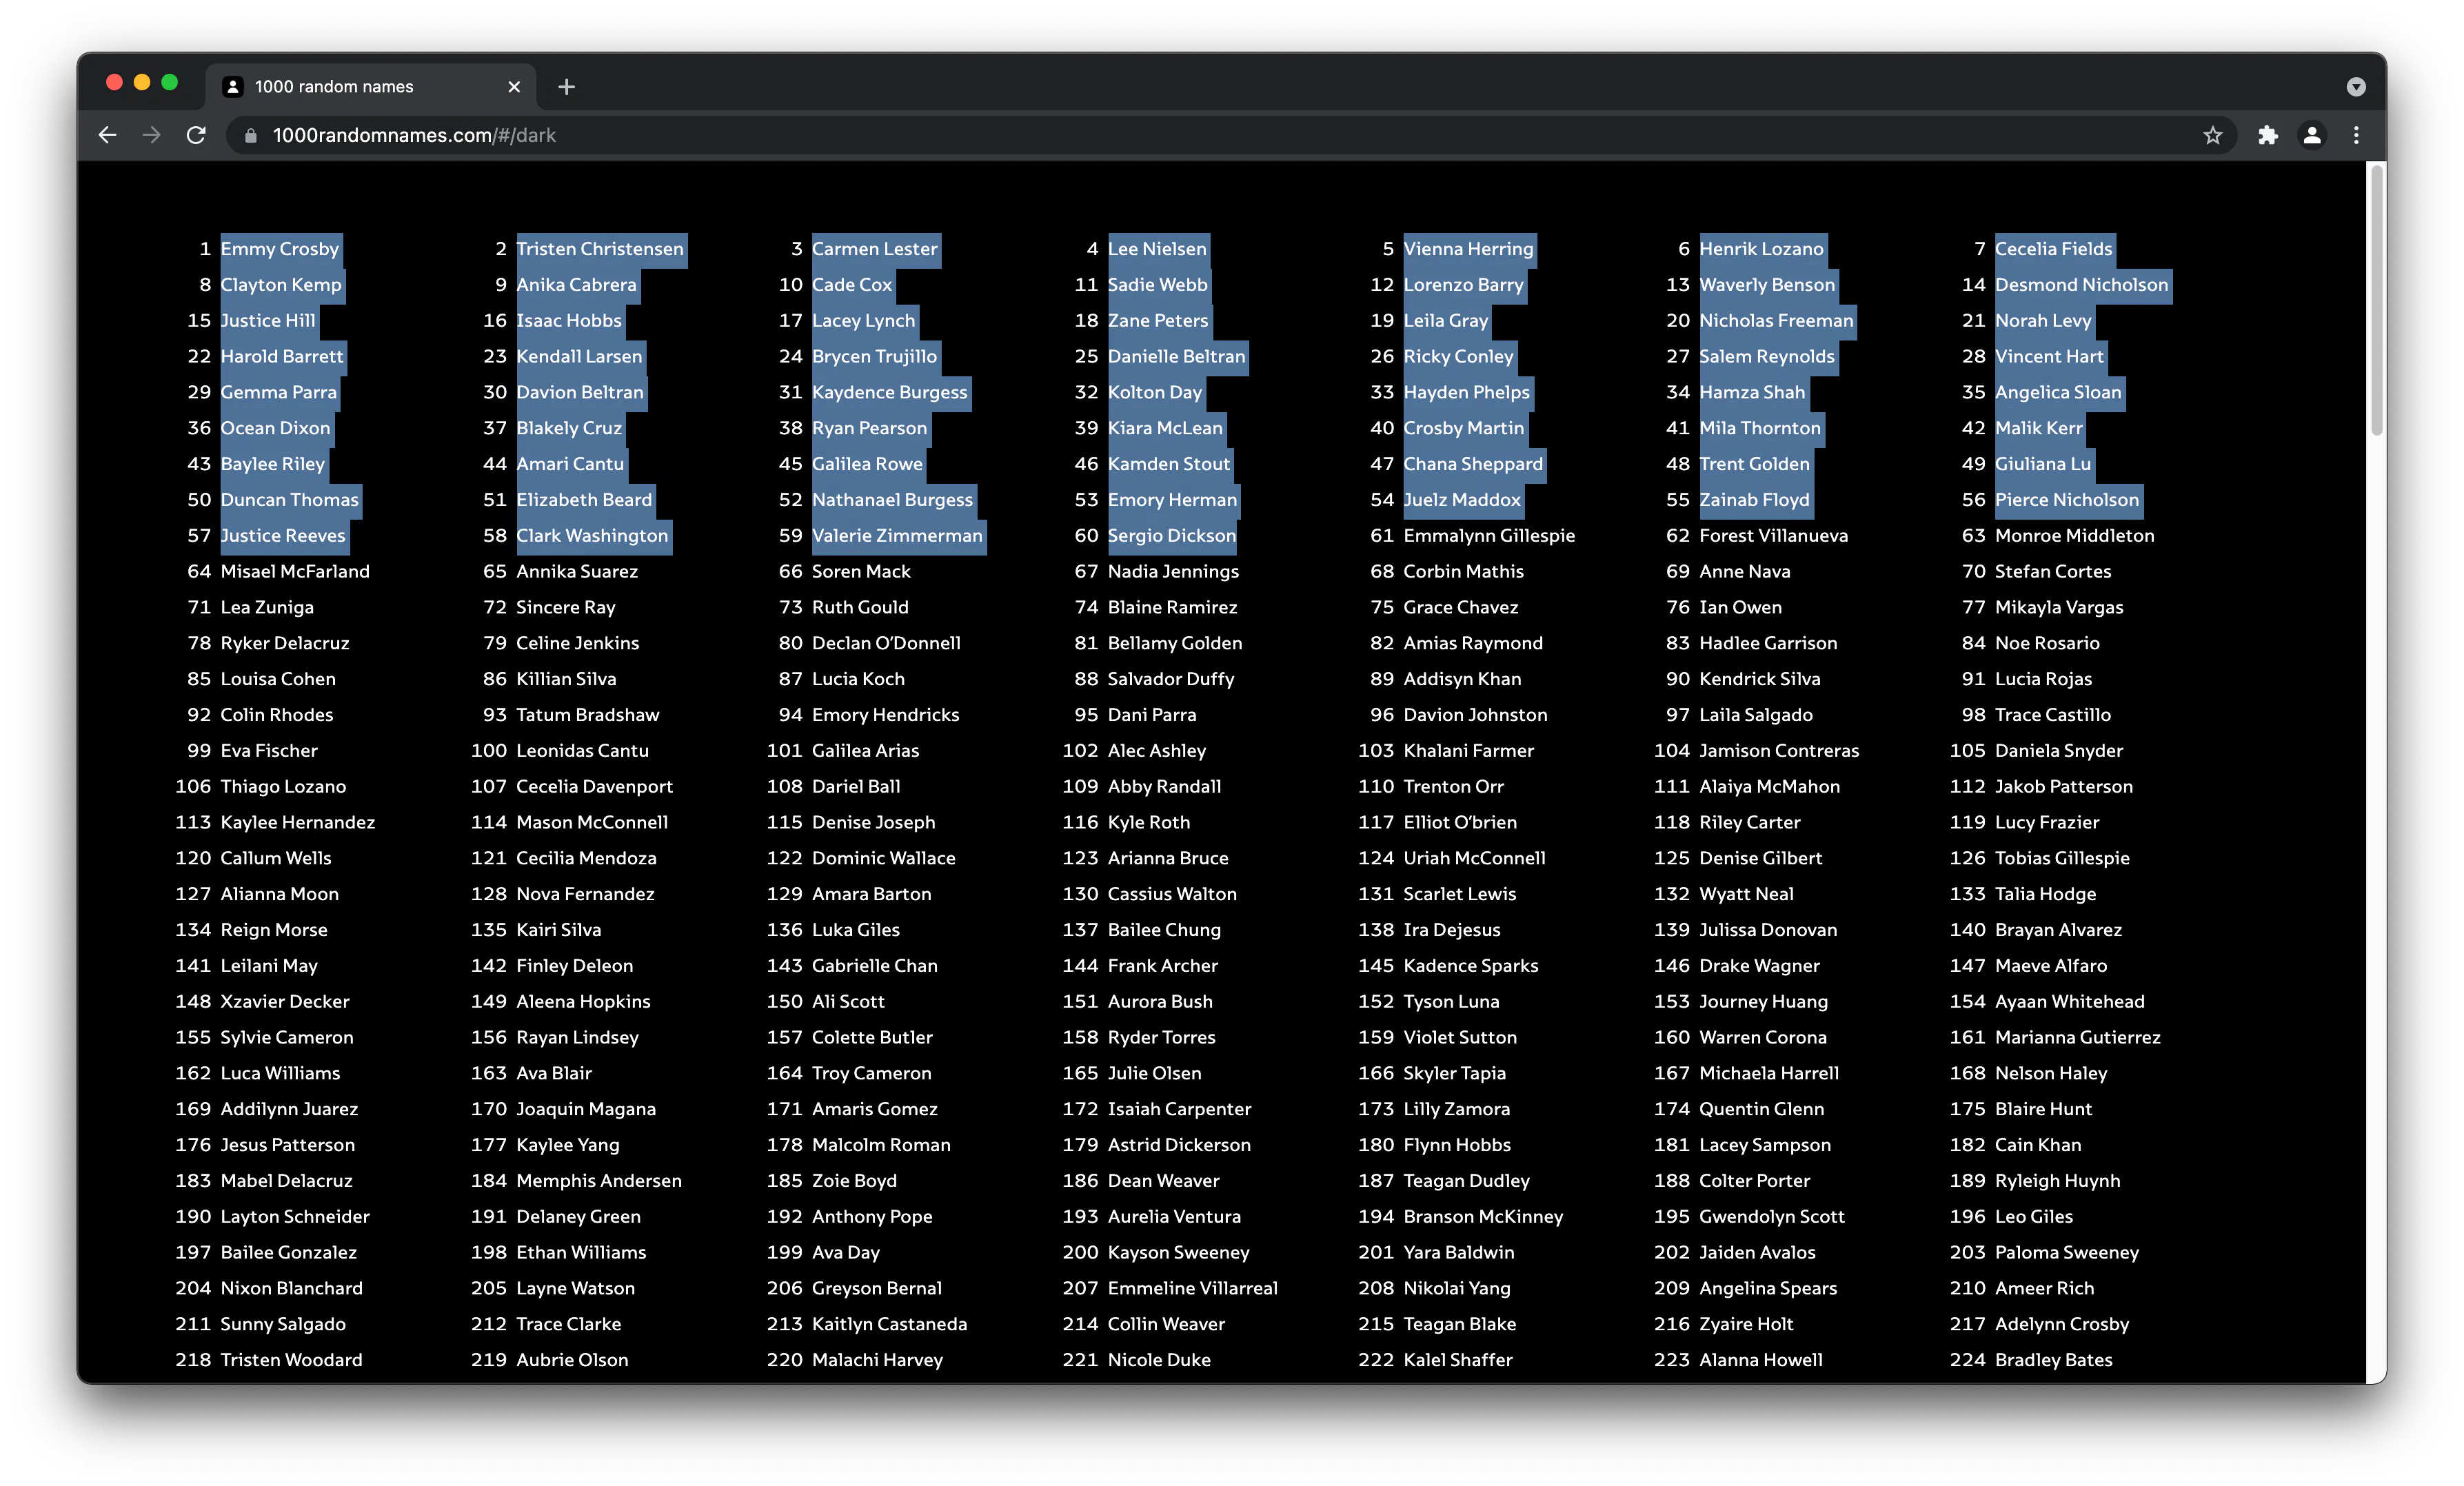The height and width of the screenshot is (1486, 2464).
Task: Click the name Memphis Andersen
Action: [x=599, y=1181]
